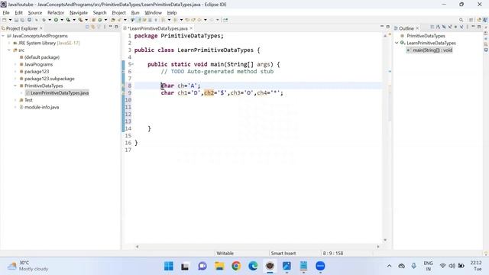Collapse the JavaConceptsAndPrograms project node

[x=3, y=36]
